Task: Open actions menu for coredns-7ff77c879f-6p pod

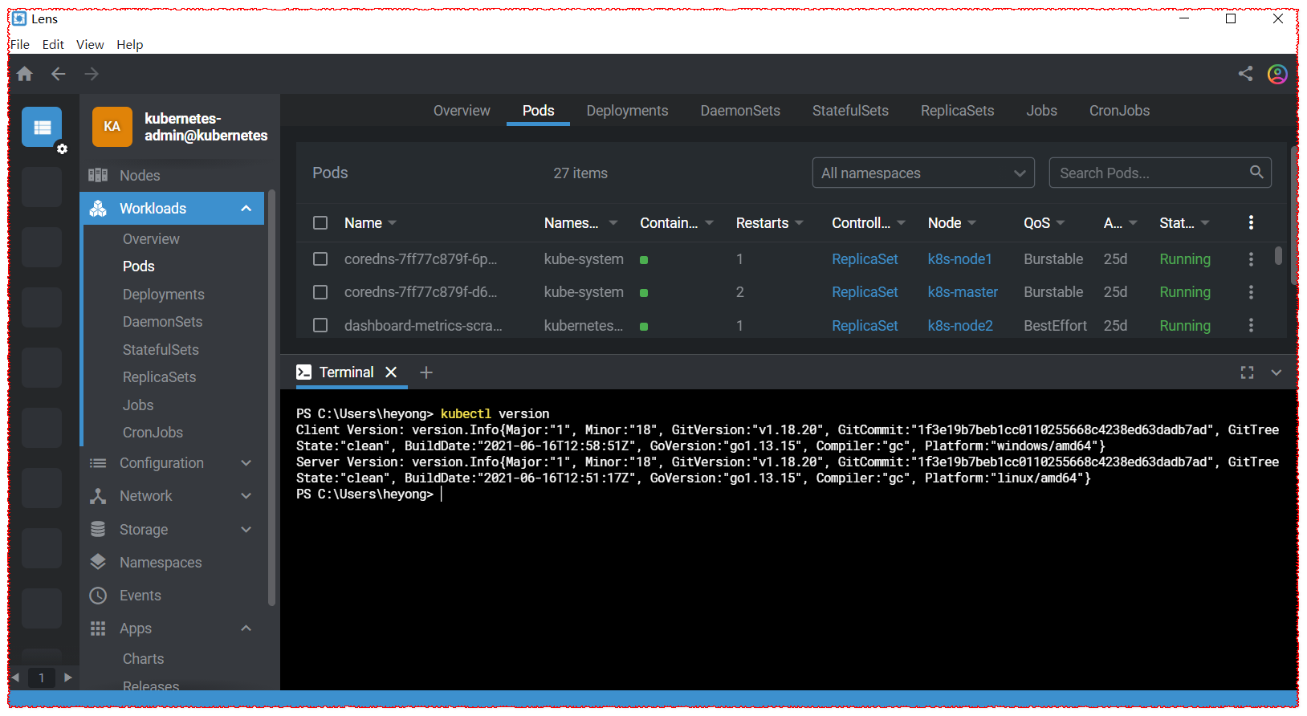Action: [x=1251, y=259]
